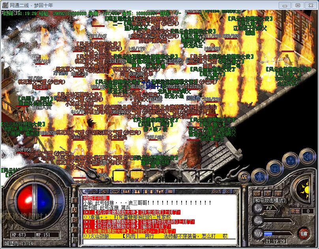The image size is (319, 249).
Task: Click the person icon above attack mode text
Action: point(267,193)
